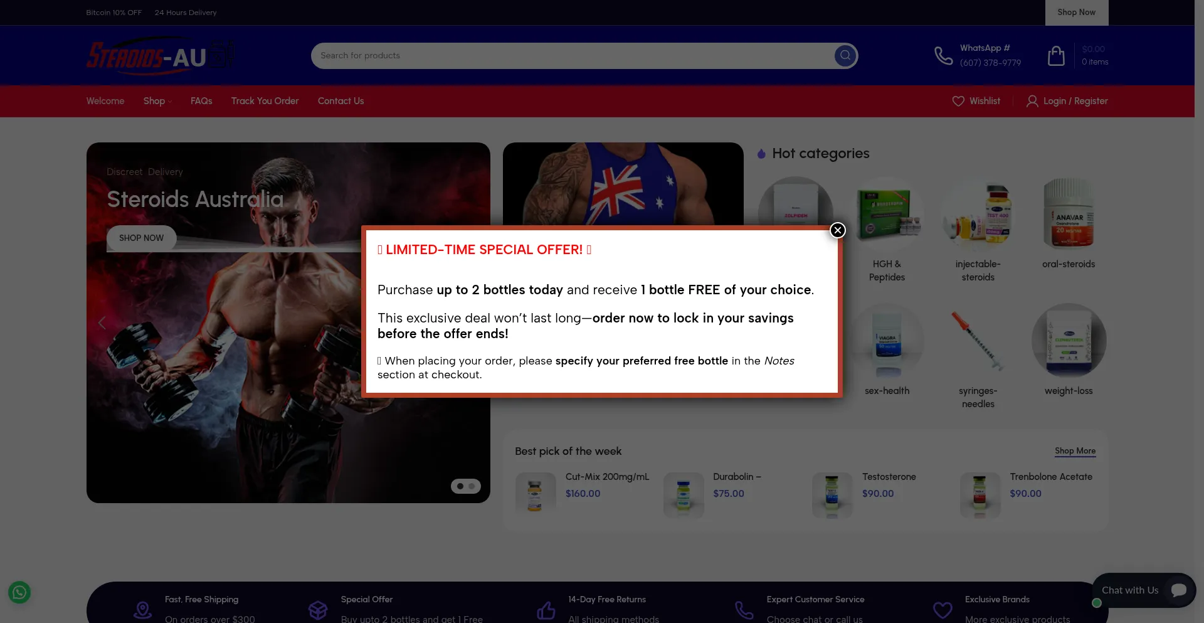The image size is (1204, 623).
Task: Select the first slider pagination dot
Action: (460, 486)
